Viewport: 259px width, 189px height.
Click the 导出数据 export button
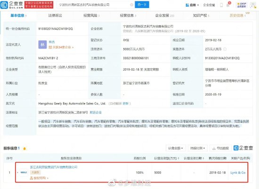[x=221, y=148]
